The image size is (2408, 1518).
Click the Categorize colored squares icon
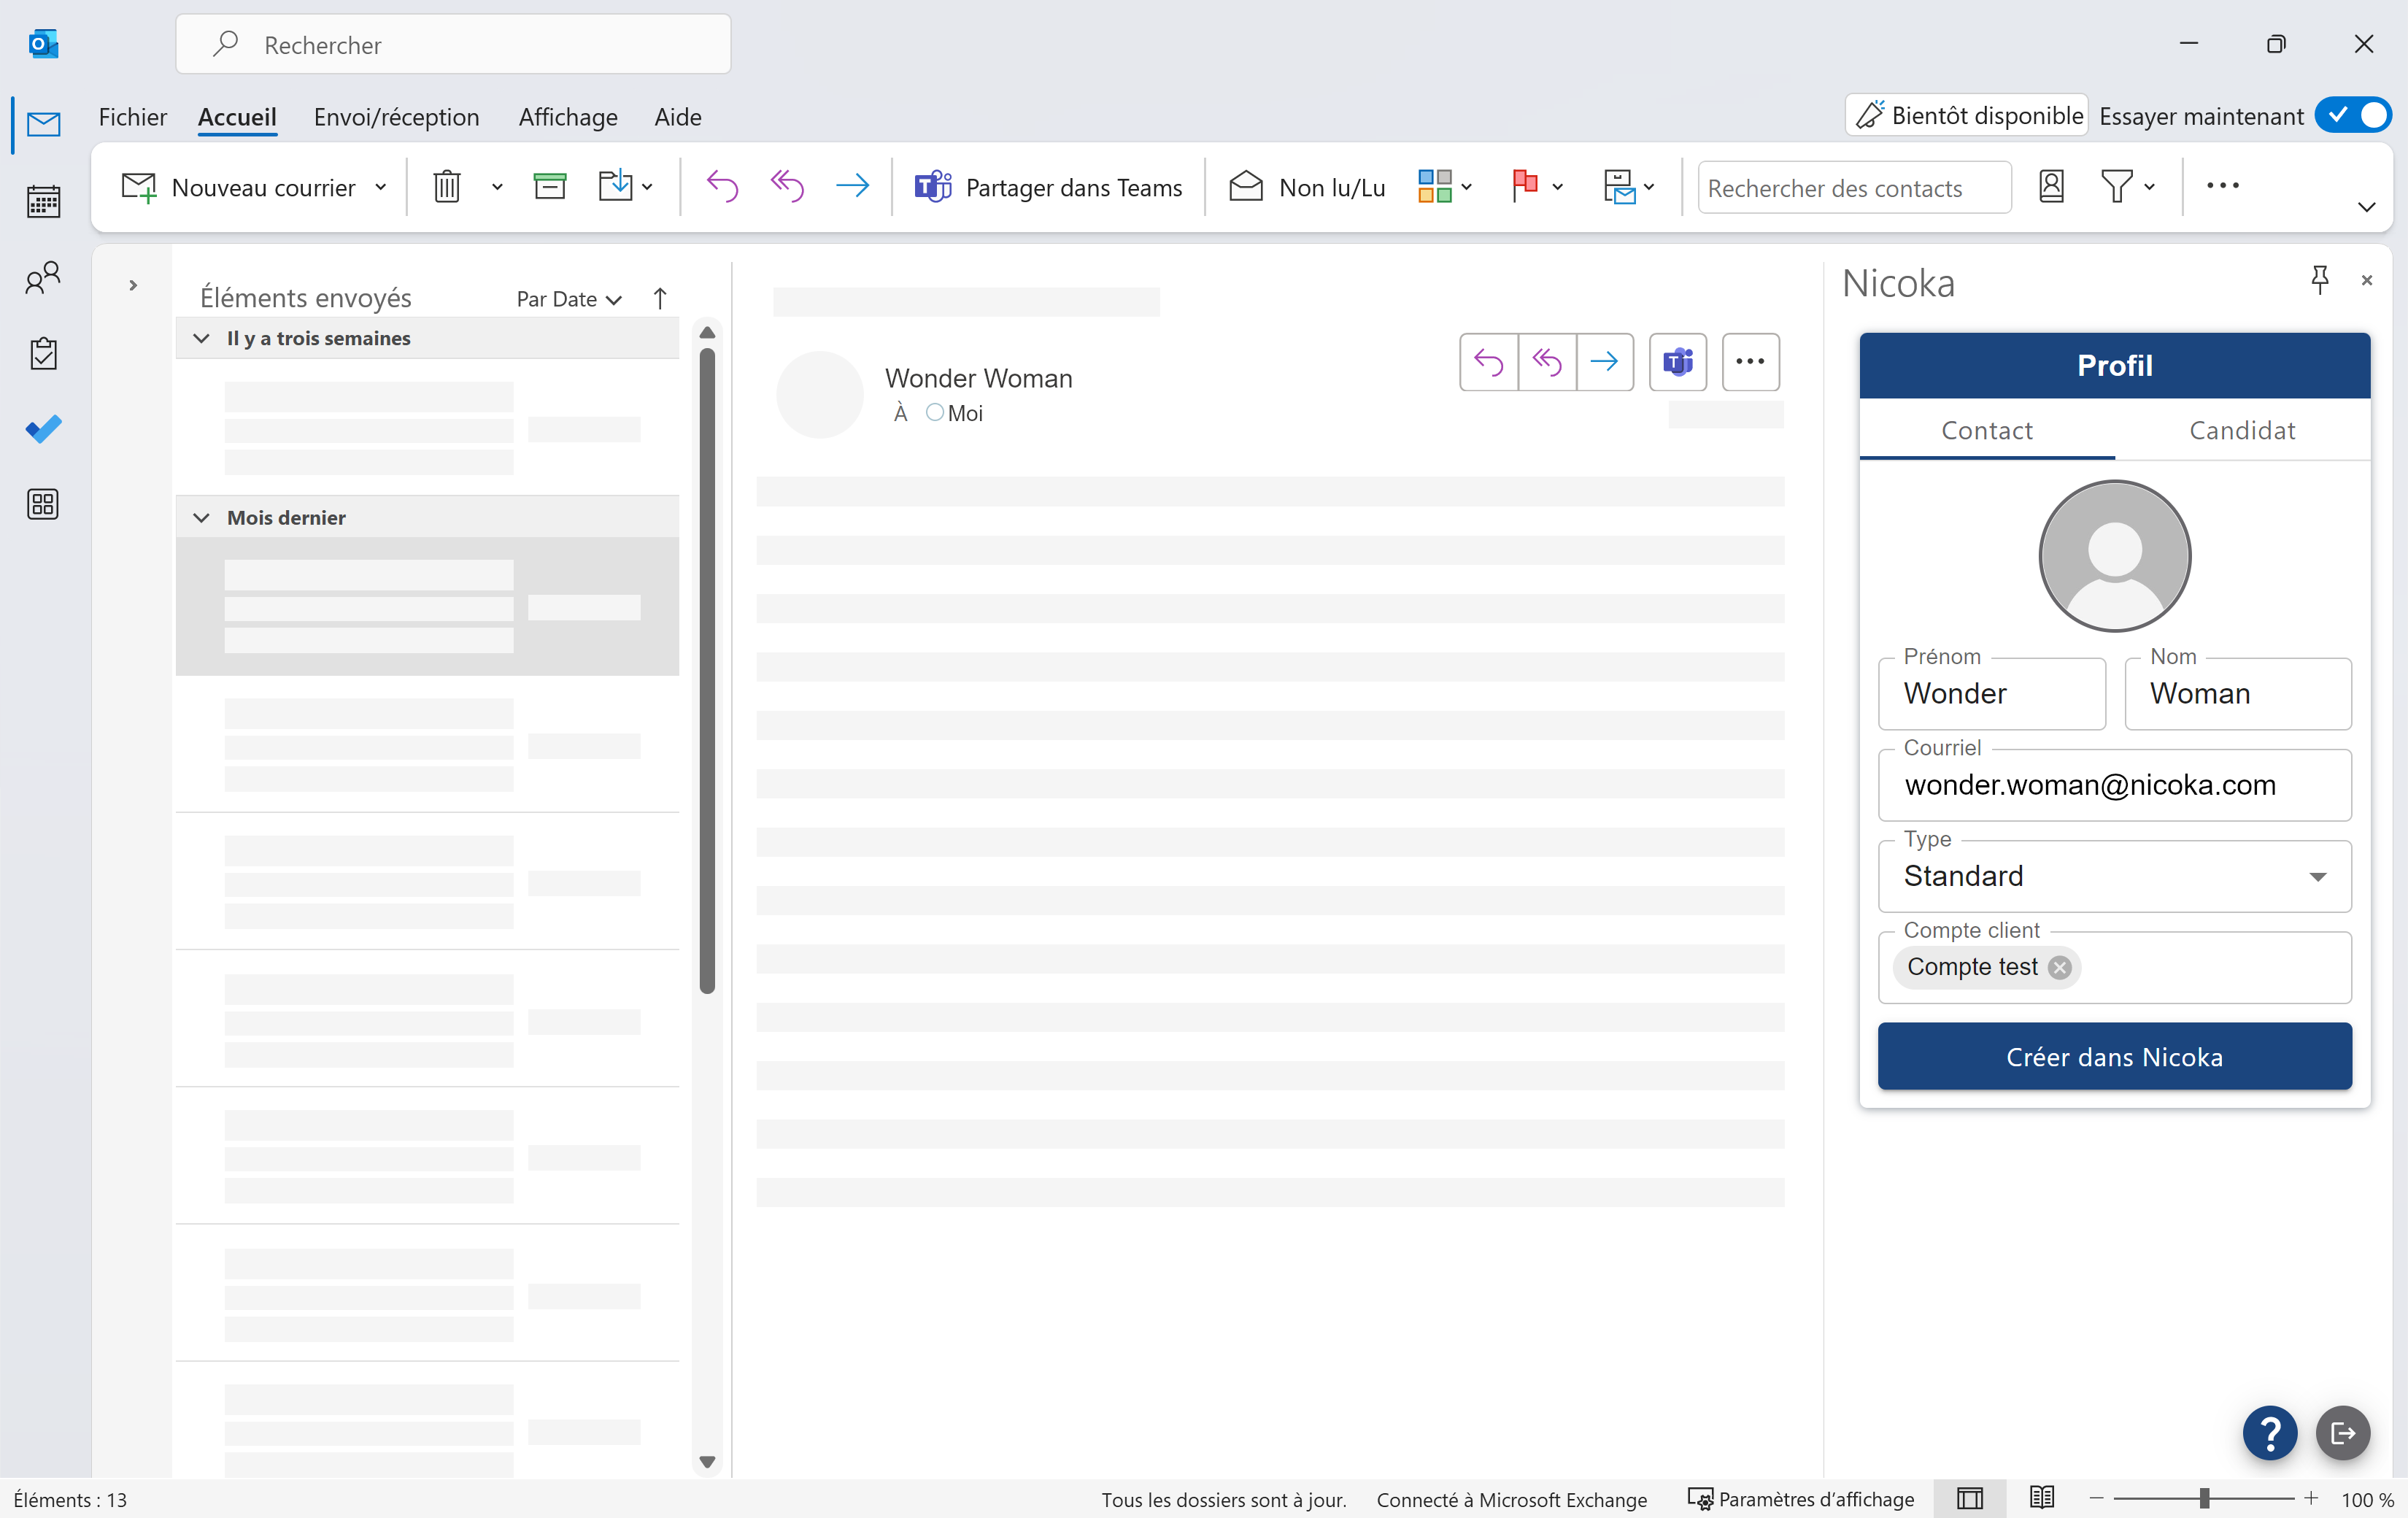(1435, 187)
